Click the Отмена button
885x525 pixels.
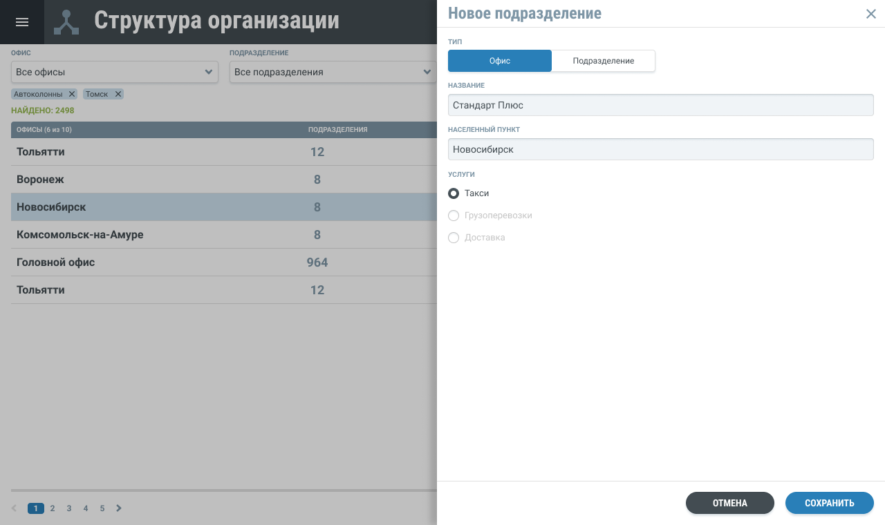pyautogui.click(x=729, y=503)
